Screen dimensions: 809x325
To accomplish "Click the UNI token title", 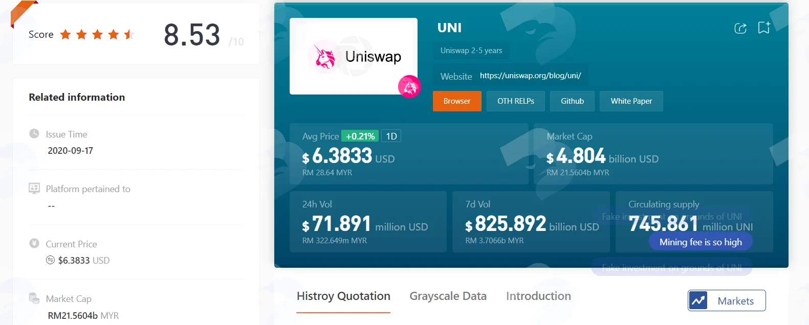I will (449, 28).
